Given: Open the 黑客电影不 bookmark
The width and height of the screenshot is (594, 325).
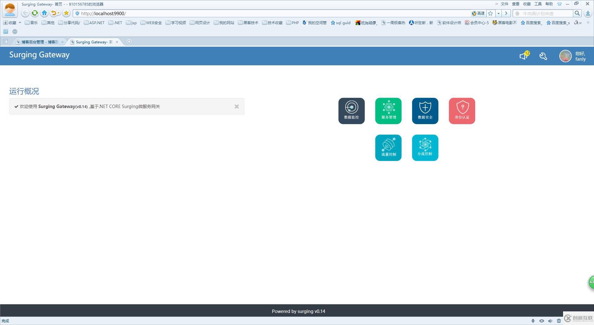Looking at the screenshot, I should 505,23.
